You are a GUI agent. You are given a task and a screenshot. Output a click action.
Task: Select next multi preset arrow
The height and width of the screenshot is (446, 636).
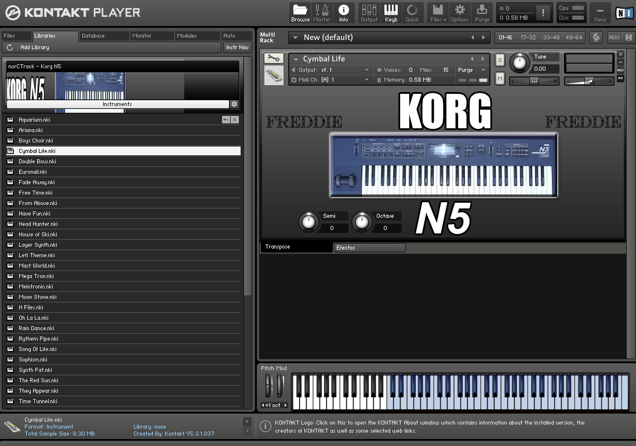484,38
